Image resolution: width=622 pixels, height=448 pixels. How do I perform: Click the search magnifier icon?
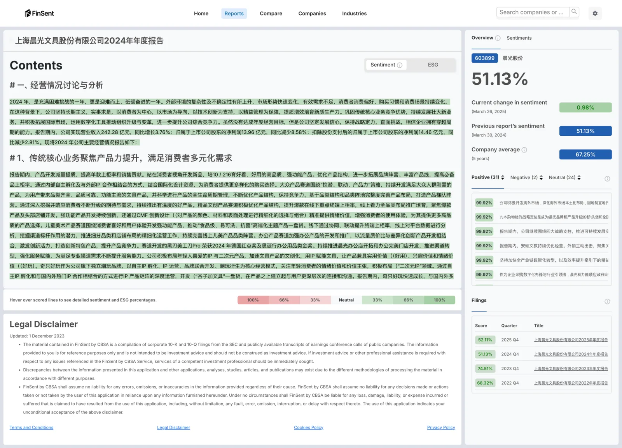click(574, 12)
